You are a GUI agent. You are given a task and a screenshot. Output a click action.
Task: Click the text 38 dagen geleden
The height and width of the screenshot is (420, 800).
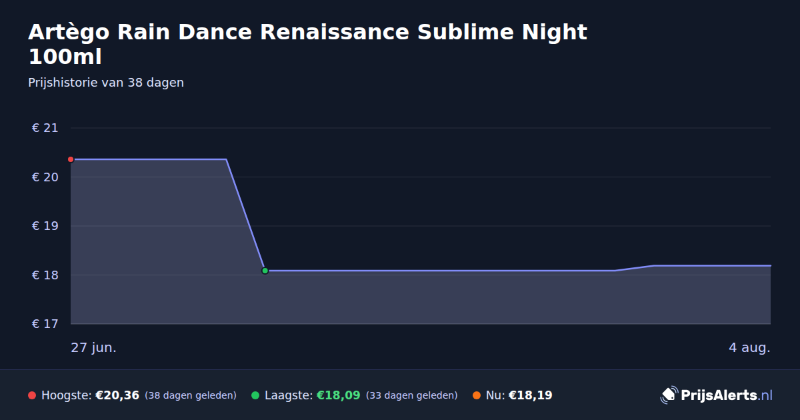(x=191, y=395)
